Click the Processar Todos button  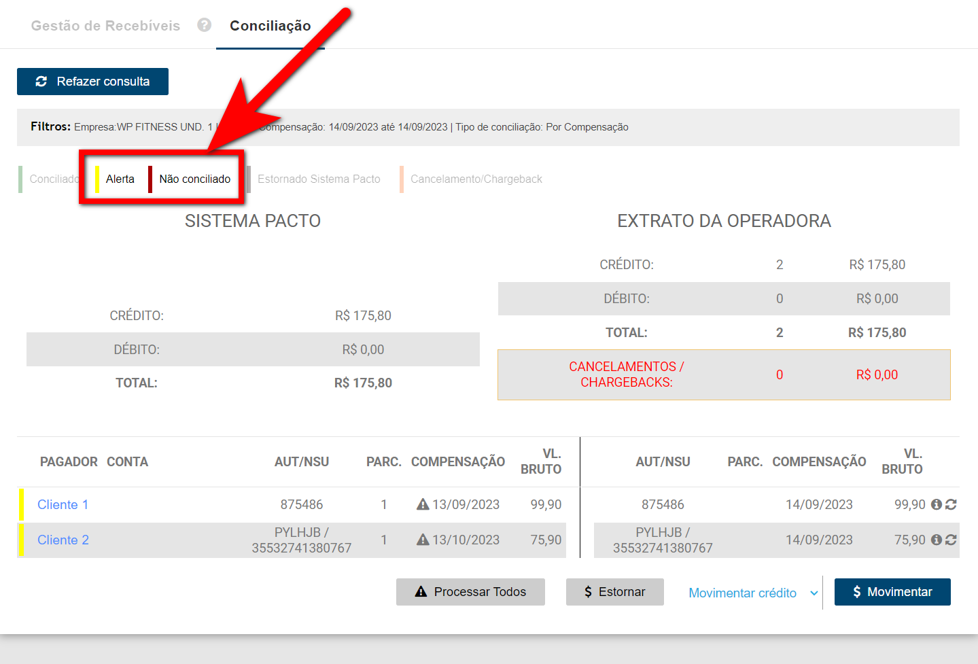tap(470, 592)
